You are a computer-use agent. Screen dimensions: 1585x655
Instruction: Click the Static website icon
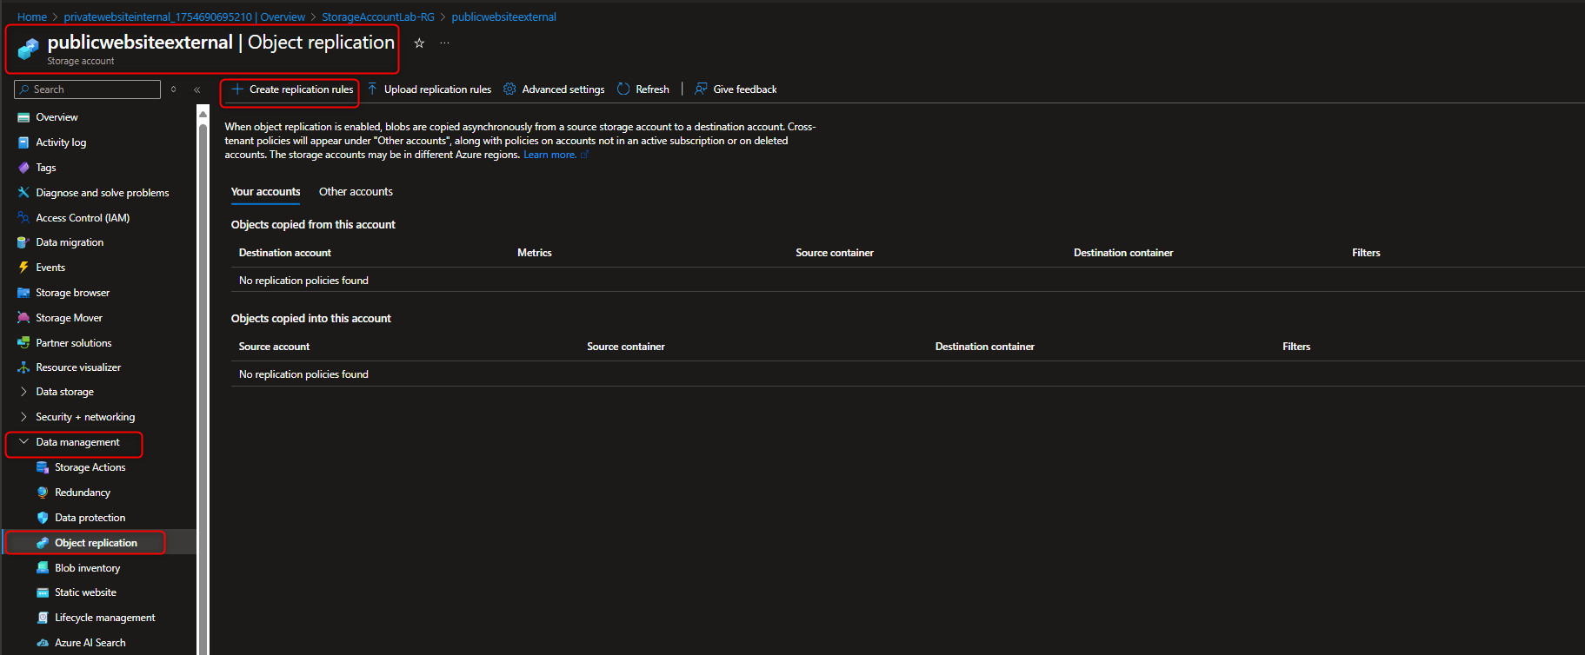click(43, 592)
